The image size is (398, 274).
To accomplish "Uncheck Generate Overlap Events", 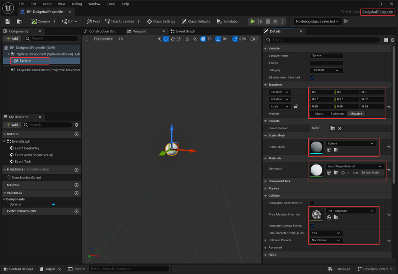I will (312, 226).
